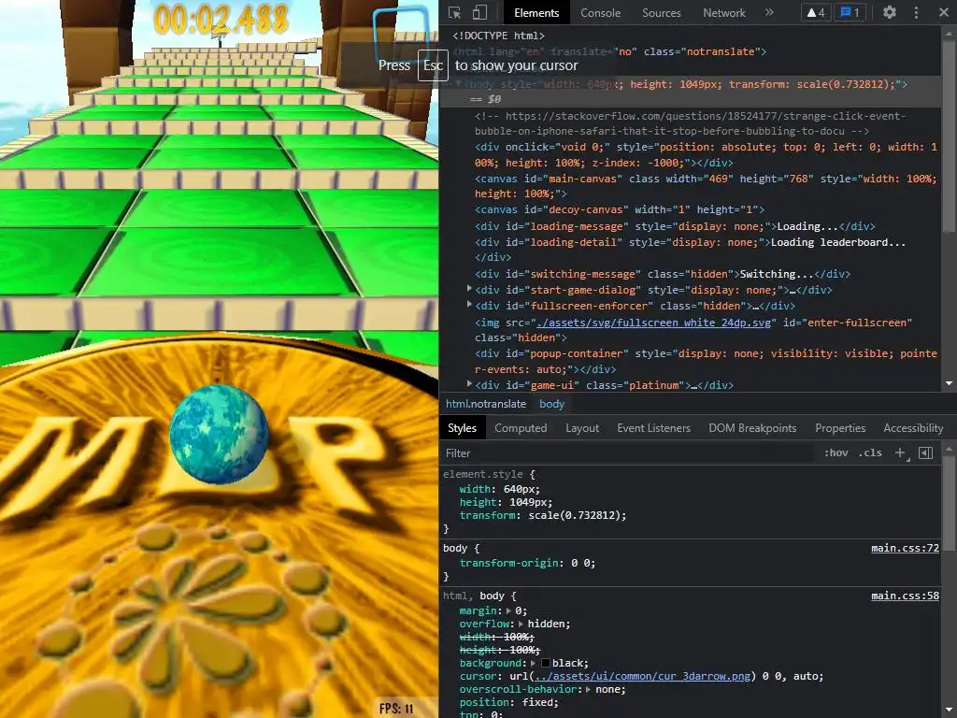The width and height of the screenshot is (957, 718).
Task: Select the decoy-canvas element line
Action: tap(620, 209)
